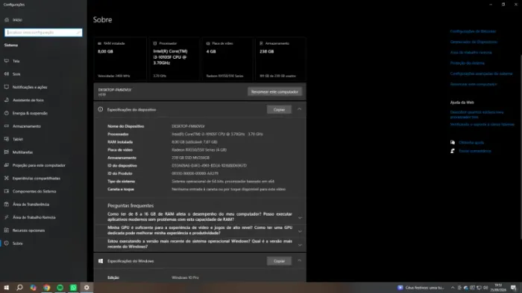Viewport: 522px width, 293px height.
Task: Open WhatsApp from the taskbar
Action: click(x=73, y=287)
